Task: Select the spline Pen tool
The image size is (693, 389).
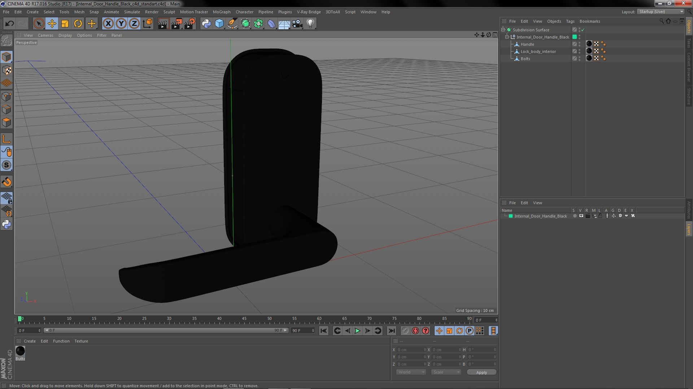Action: pos(232,24)
